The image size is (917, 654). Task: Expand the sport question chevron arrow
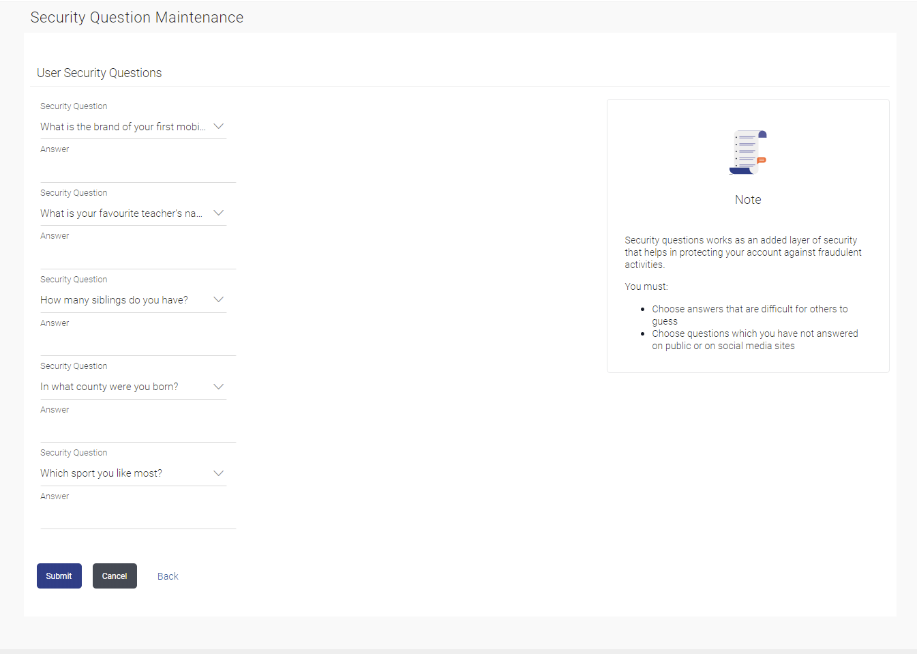[218, 473]
